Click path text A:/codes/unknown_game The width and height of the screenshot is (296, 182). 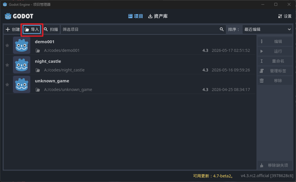[68, 90]
